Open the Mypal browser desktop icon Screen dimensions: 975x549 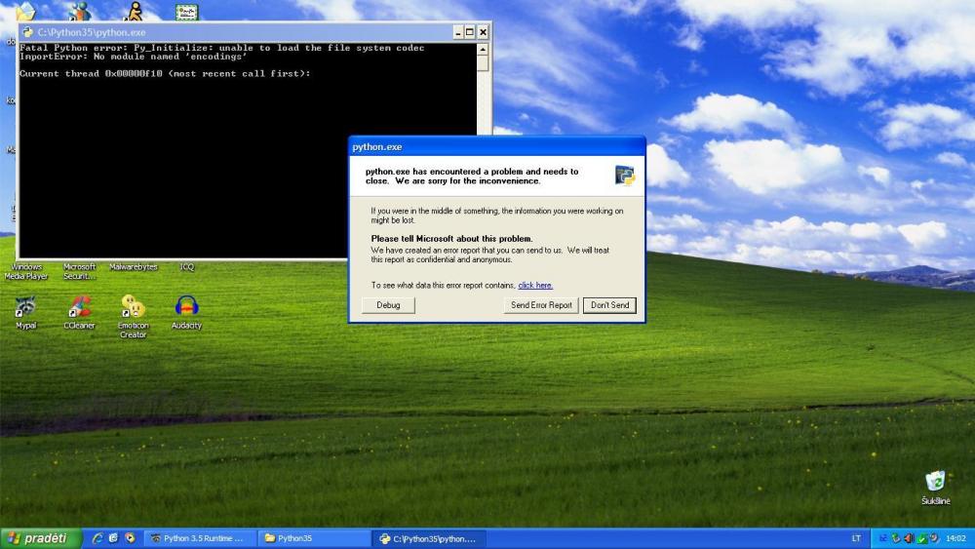tap(25, 307)
